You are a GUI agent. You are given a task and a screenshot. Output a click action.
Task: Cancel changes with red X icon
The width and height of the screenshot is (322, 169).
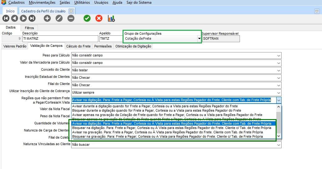(x=99, y=18)
